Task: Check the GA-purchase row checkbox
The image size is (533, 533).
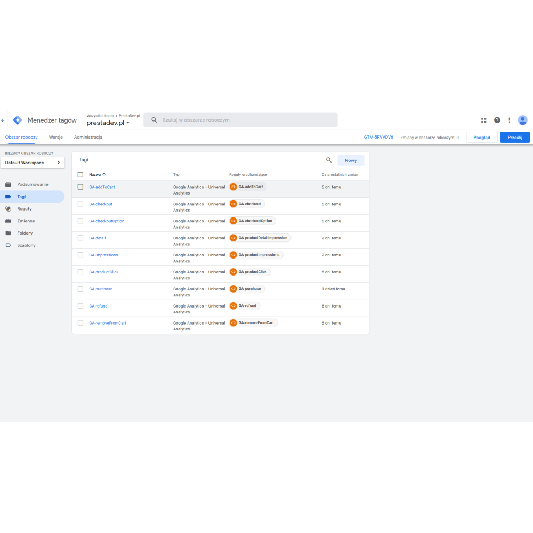Action: coord(80,289)
